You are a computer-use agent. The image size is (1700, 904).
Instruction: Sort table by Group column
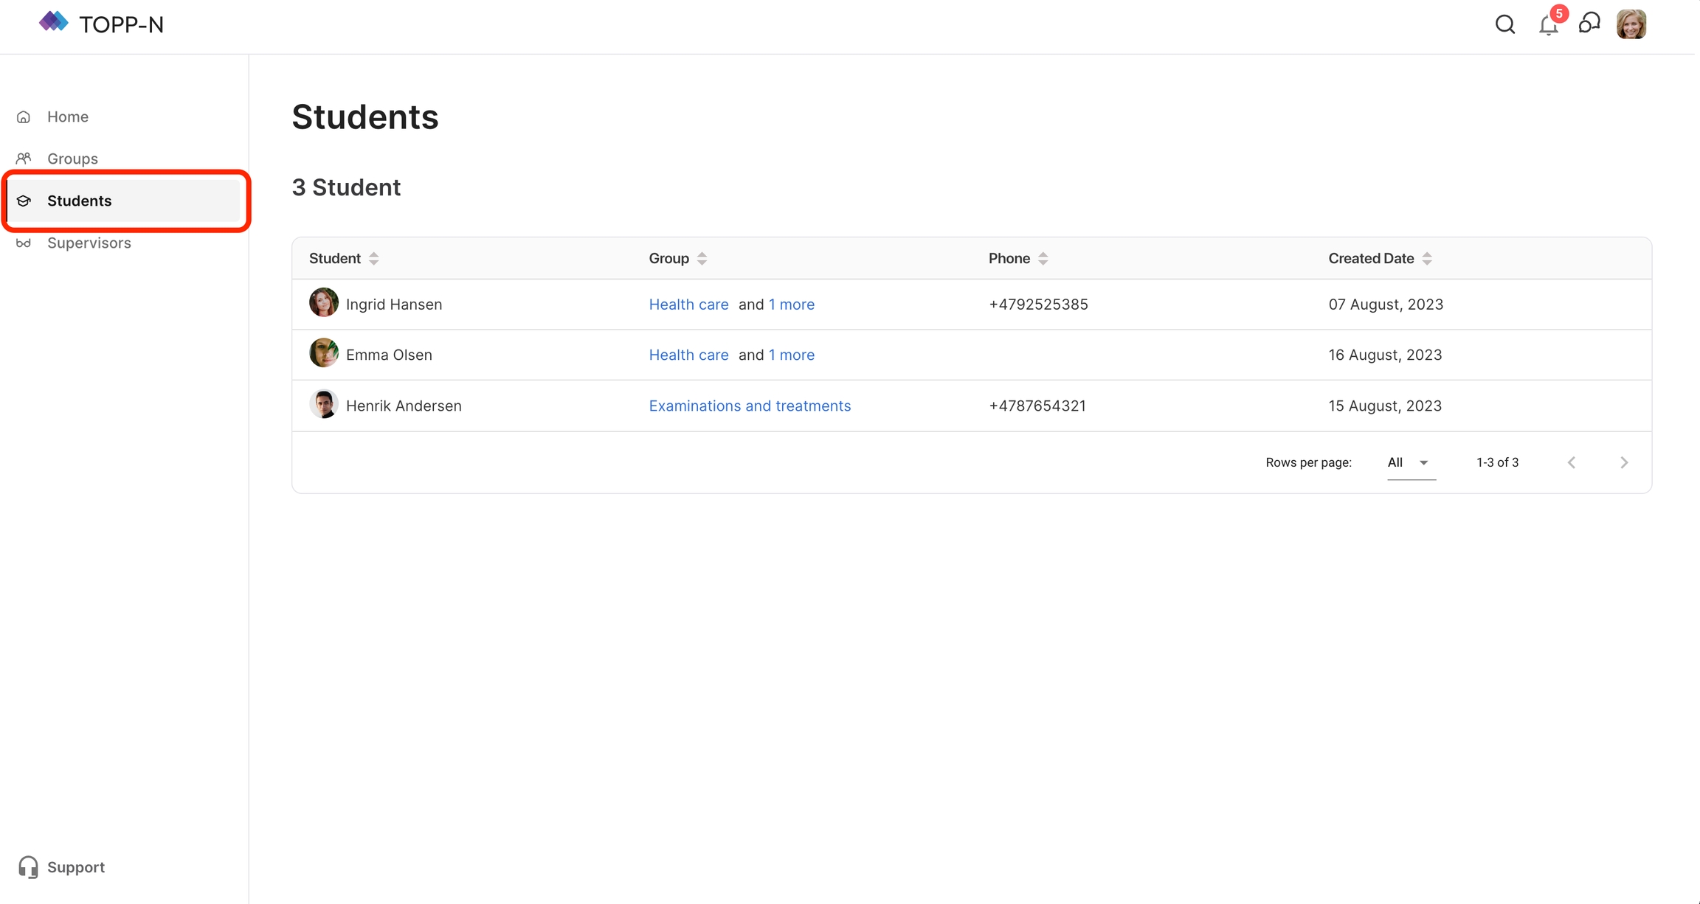click(x=702, y=258)
